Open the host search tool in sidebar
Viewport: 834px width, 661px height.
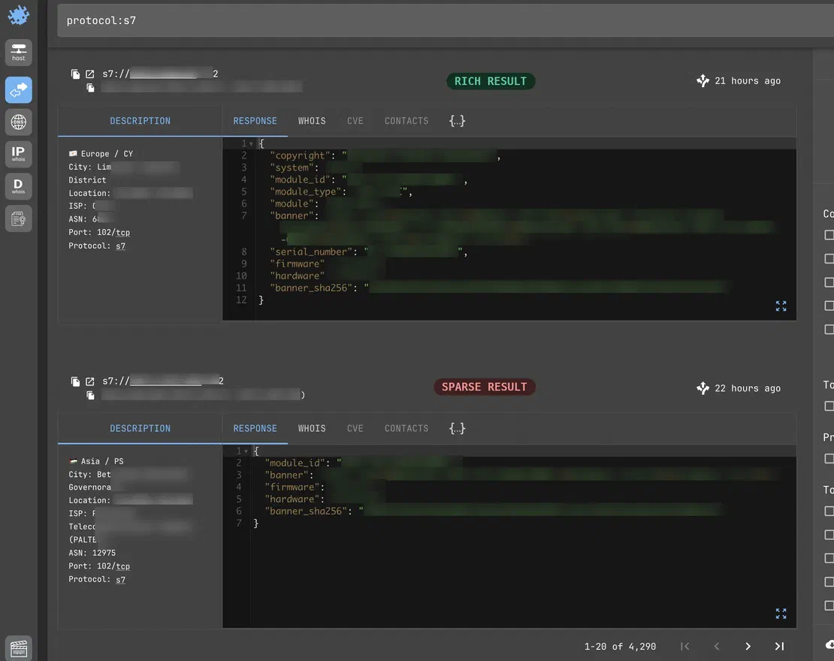pyautogui.click(x=19, y=52)
